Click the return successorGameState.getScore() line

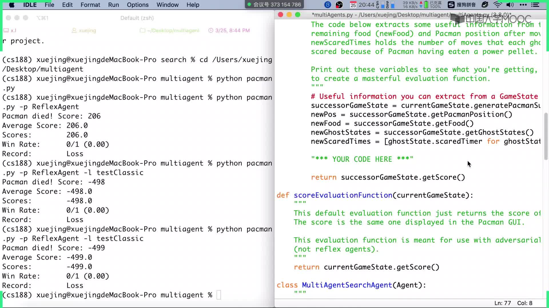click(x=388, y=177)
